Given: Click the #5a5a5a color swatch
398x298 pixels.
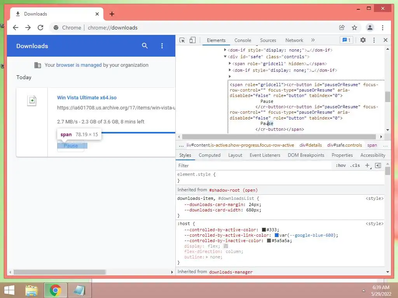Looking at the screenshot, I should [x=269, y=241].
